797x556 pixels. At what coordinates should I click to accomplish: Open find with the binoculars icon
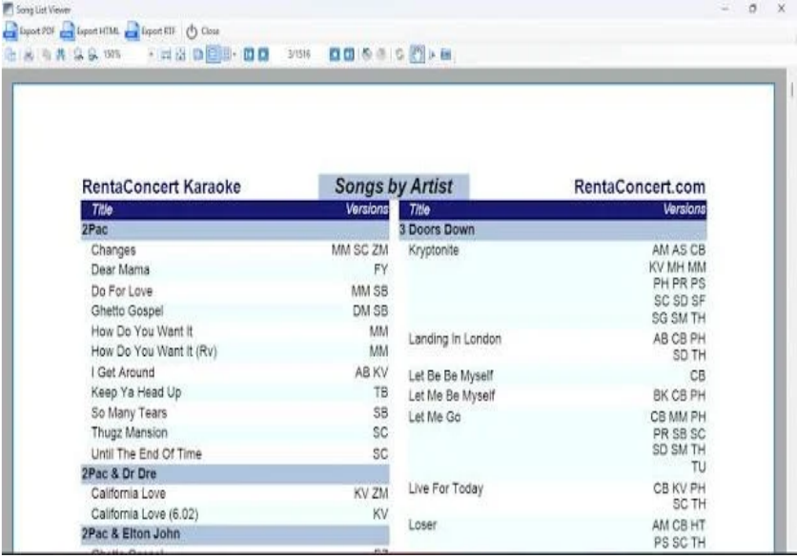click(60, 54)
